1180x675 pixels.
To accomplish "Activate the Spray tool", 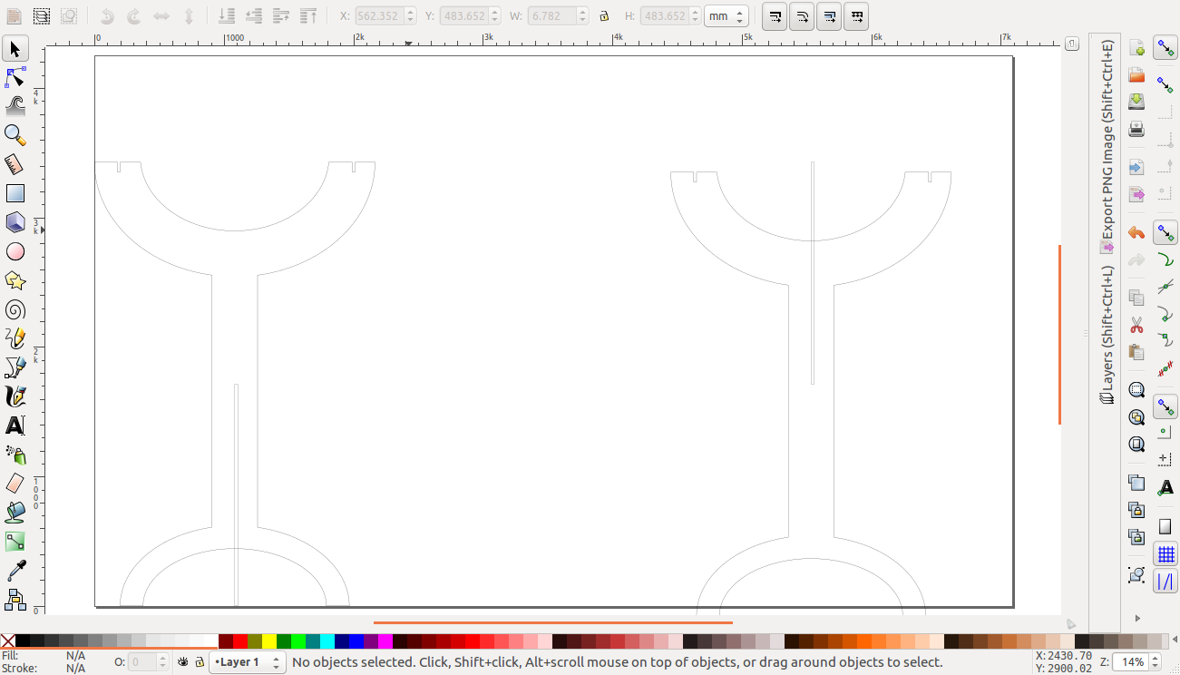I will [15, 455].
